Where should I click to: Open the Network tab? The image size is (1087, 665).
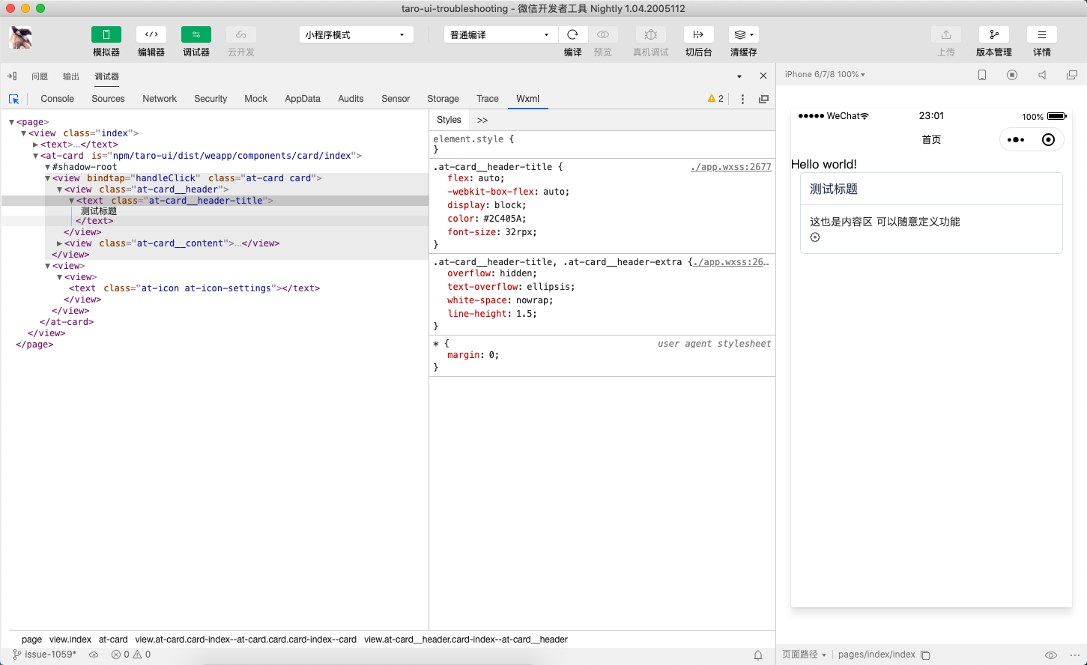pyautogui.click(x=160, y=99)
